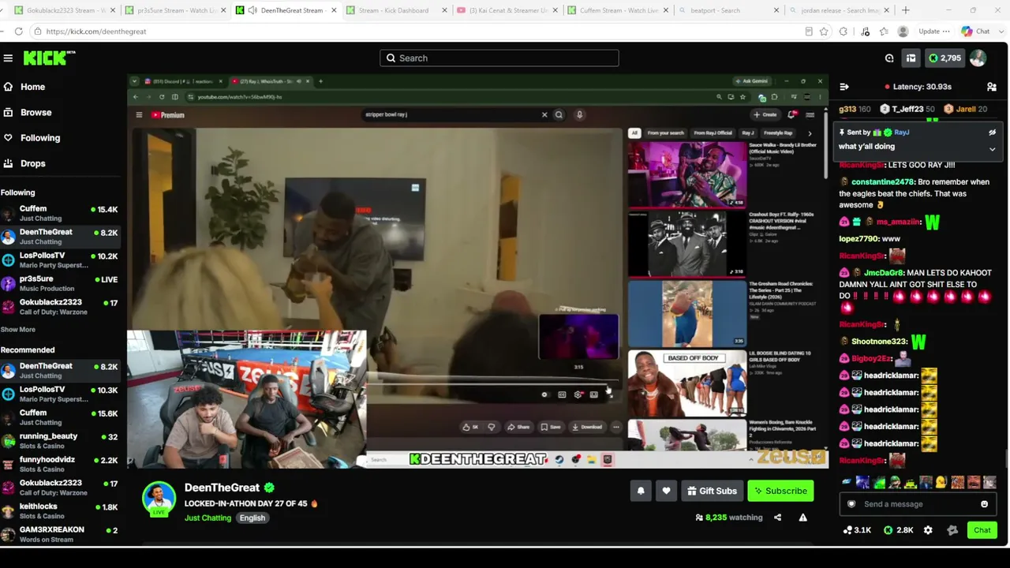The image size is (1010, 568).
Task: Open keithlocks recommended channel
Action: pyautogui.click(x=61, y=511)
